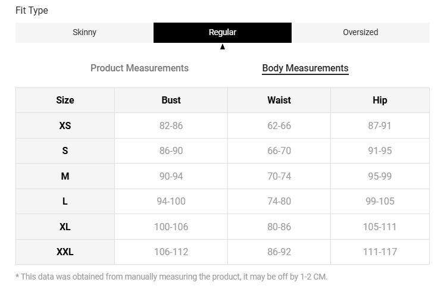The width and height of the screenshot is (441, 298).
Task: Open the Body Measurements tab
Action: point(305,68)
